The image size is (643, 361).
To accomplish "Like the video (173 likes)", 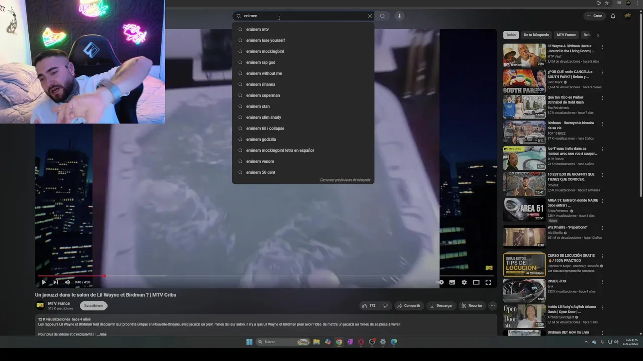I will [369, 305].
